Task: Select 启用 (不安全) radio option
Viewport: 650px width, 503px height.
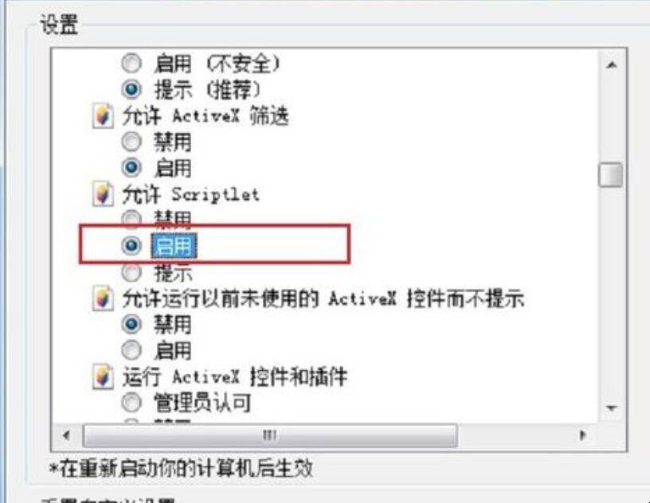Action: [131, 64]
